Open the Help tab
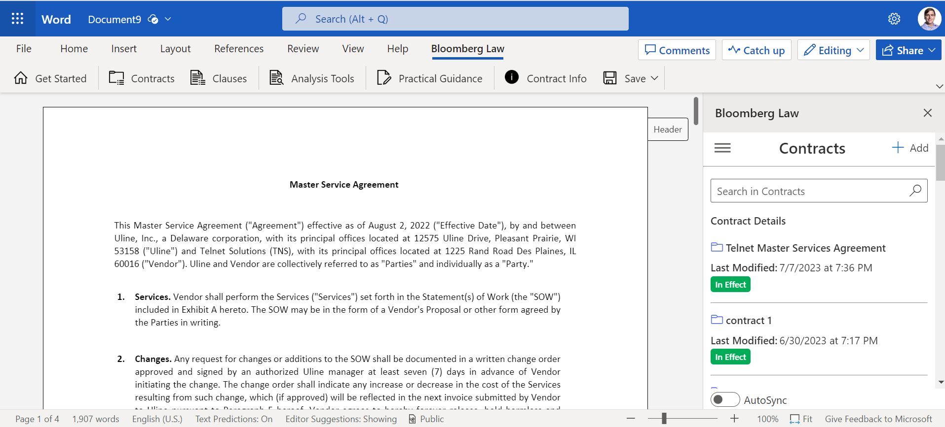The height and width of the screenshot is (427, 945). 398,49
